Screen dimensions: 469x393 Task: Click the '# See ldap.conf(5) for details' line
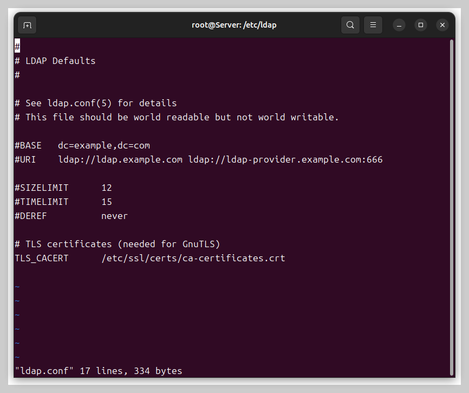point(96,103)
